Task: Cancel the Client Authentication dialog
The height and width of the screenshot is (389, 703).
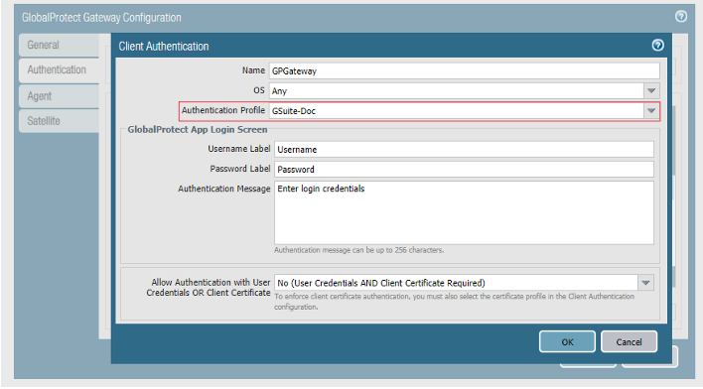Action: pos(629,342)
